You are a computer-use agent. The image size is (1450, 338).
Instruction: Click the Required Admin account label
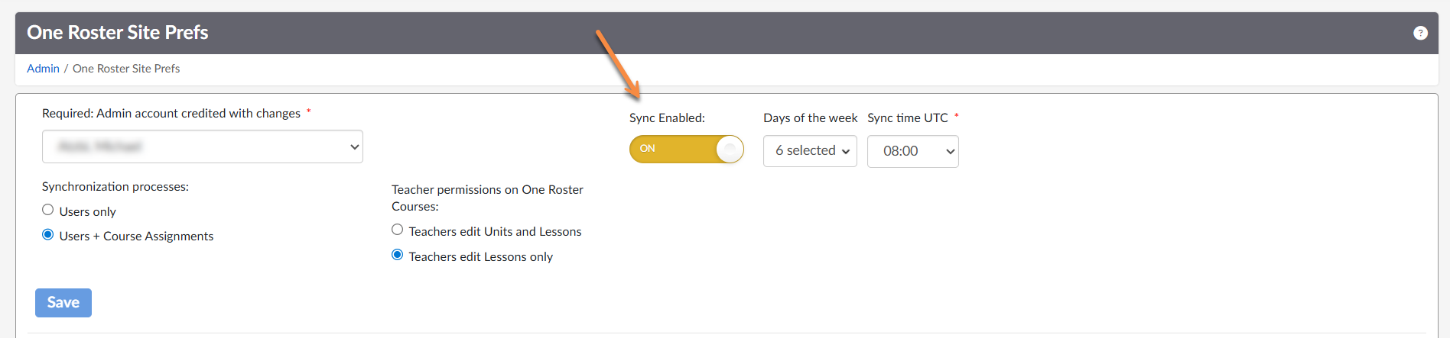[171, 114]
